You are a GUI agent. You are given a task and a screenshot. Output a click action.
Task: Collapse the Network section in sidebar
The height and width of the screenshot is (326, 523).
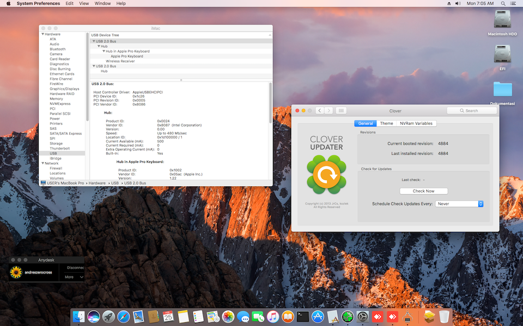42,163
